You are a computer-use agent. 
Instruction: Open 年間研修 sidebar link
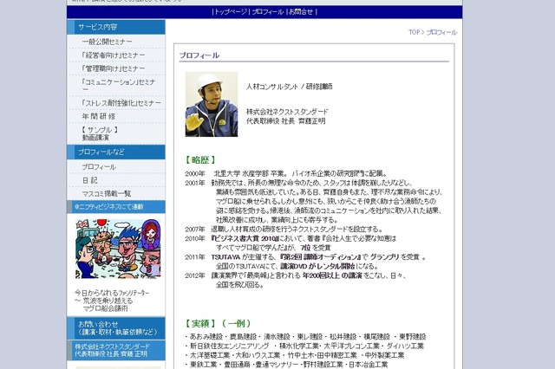pyautogui.click(x=98, y=116)
